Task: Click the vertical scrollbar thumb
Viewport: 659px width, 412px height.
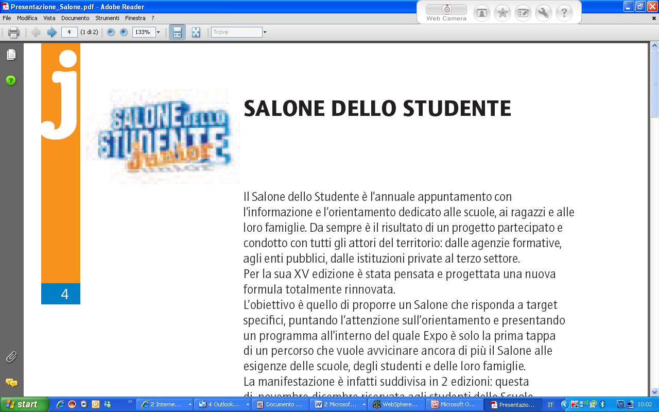Action: [655, 83]
